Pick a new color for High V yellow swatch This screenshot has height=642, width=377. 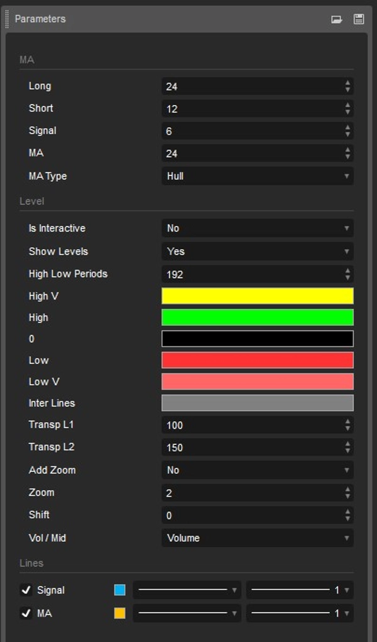[258, 296]
